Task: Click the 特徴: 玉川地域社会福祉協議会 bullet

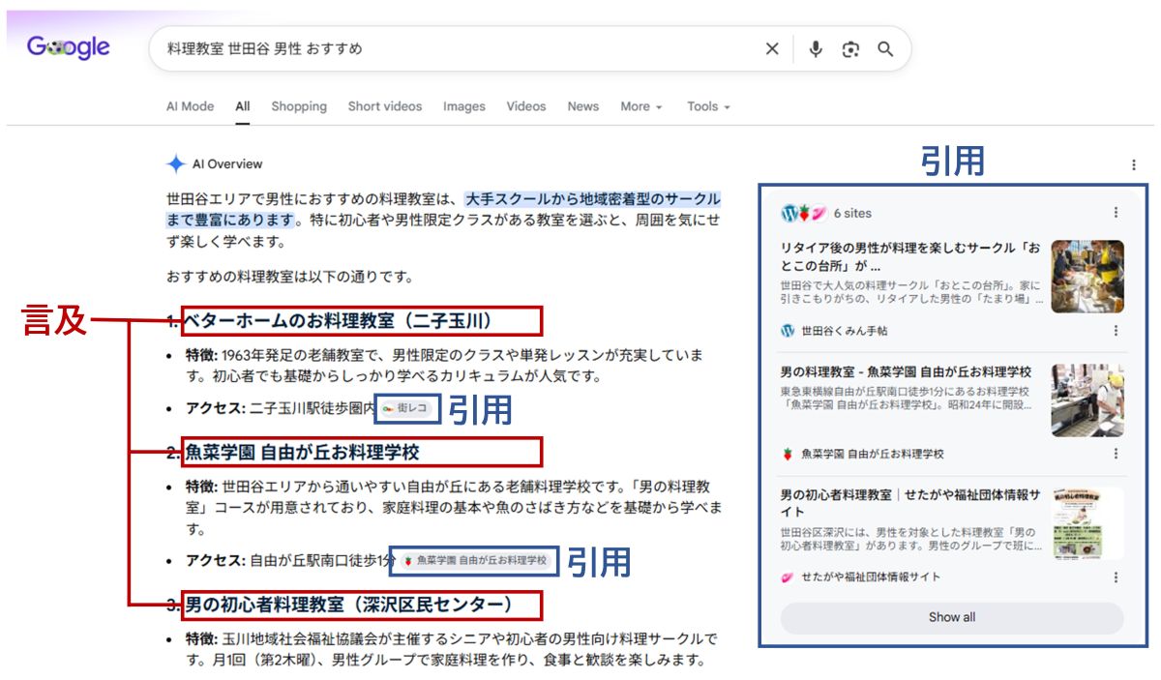Action: point(452,650)
